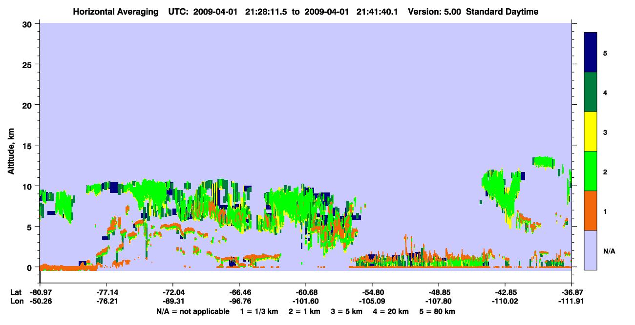Click the latitude tick label -60.68
635x325 pixels.
305,292
